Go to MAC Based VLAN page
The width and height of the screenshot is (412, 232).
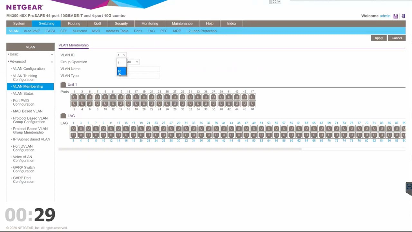27,111
